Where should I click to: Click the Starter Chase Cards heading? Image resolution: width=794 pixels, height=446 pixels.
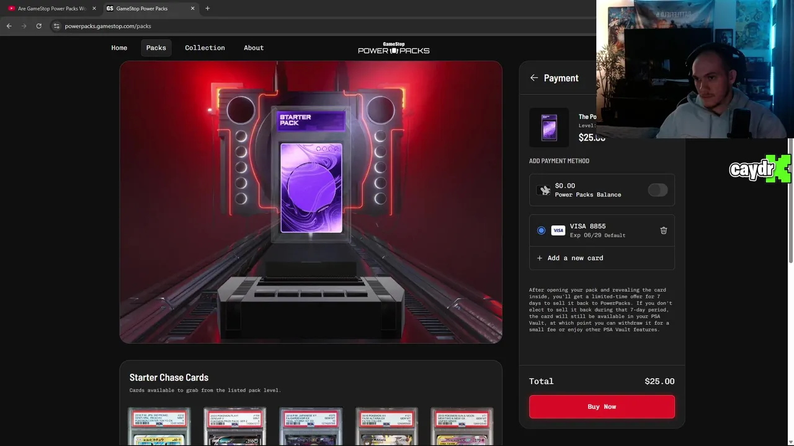tap(169, 377)
